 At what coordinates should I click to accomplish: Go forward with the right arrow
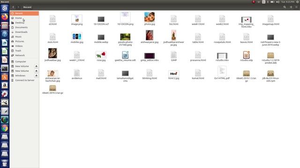tap(18, 7)
